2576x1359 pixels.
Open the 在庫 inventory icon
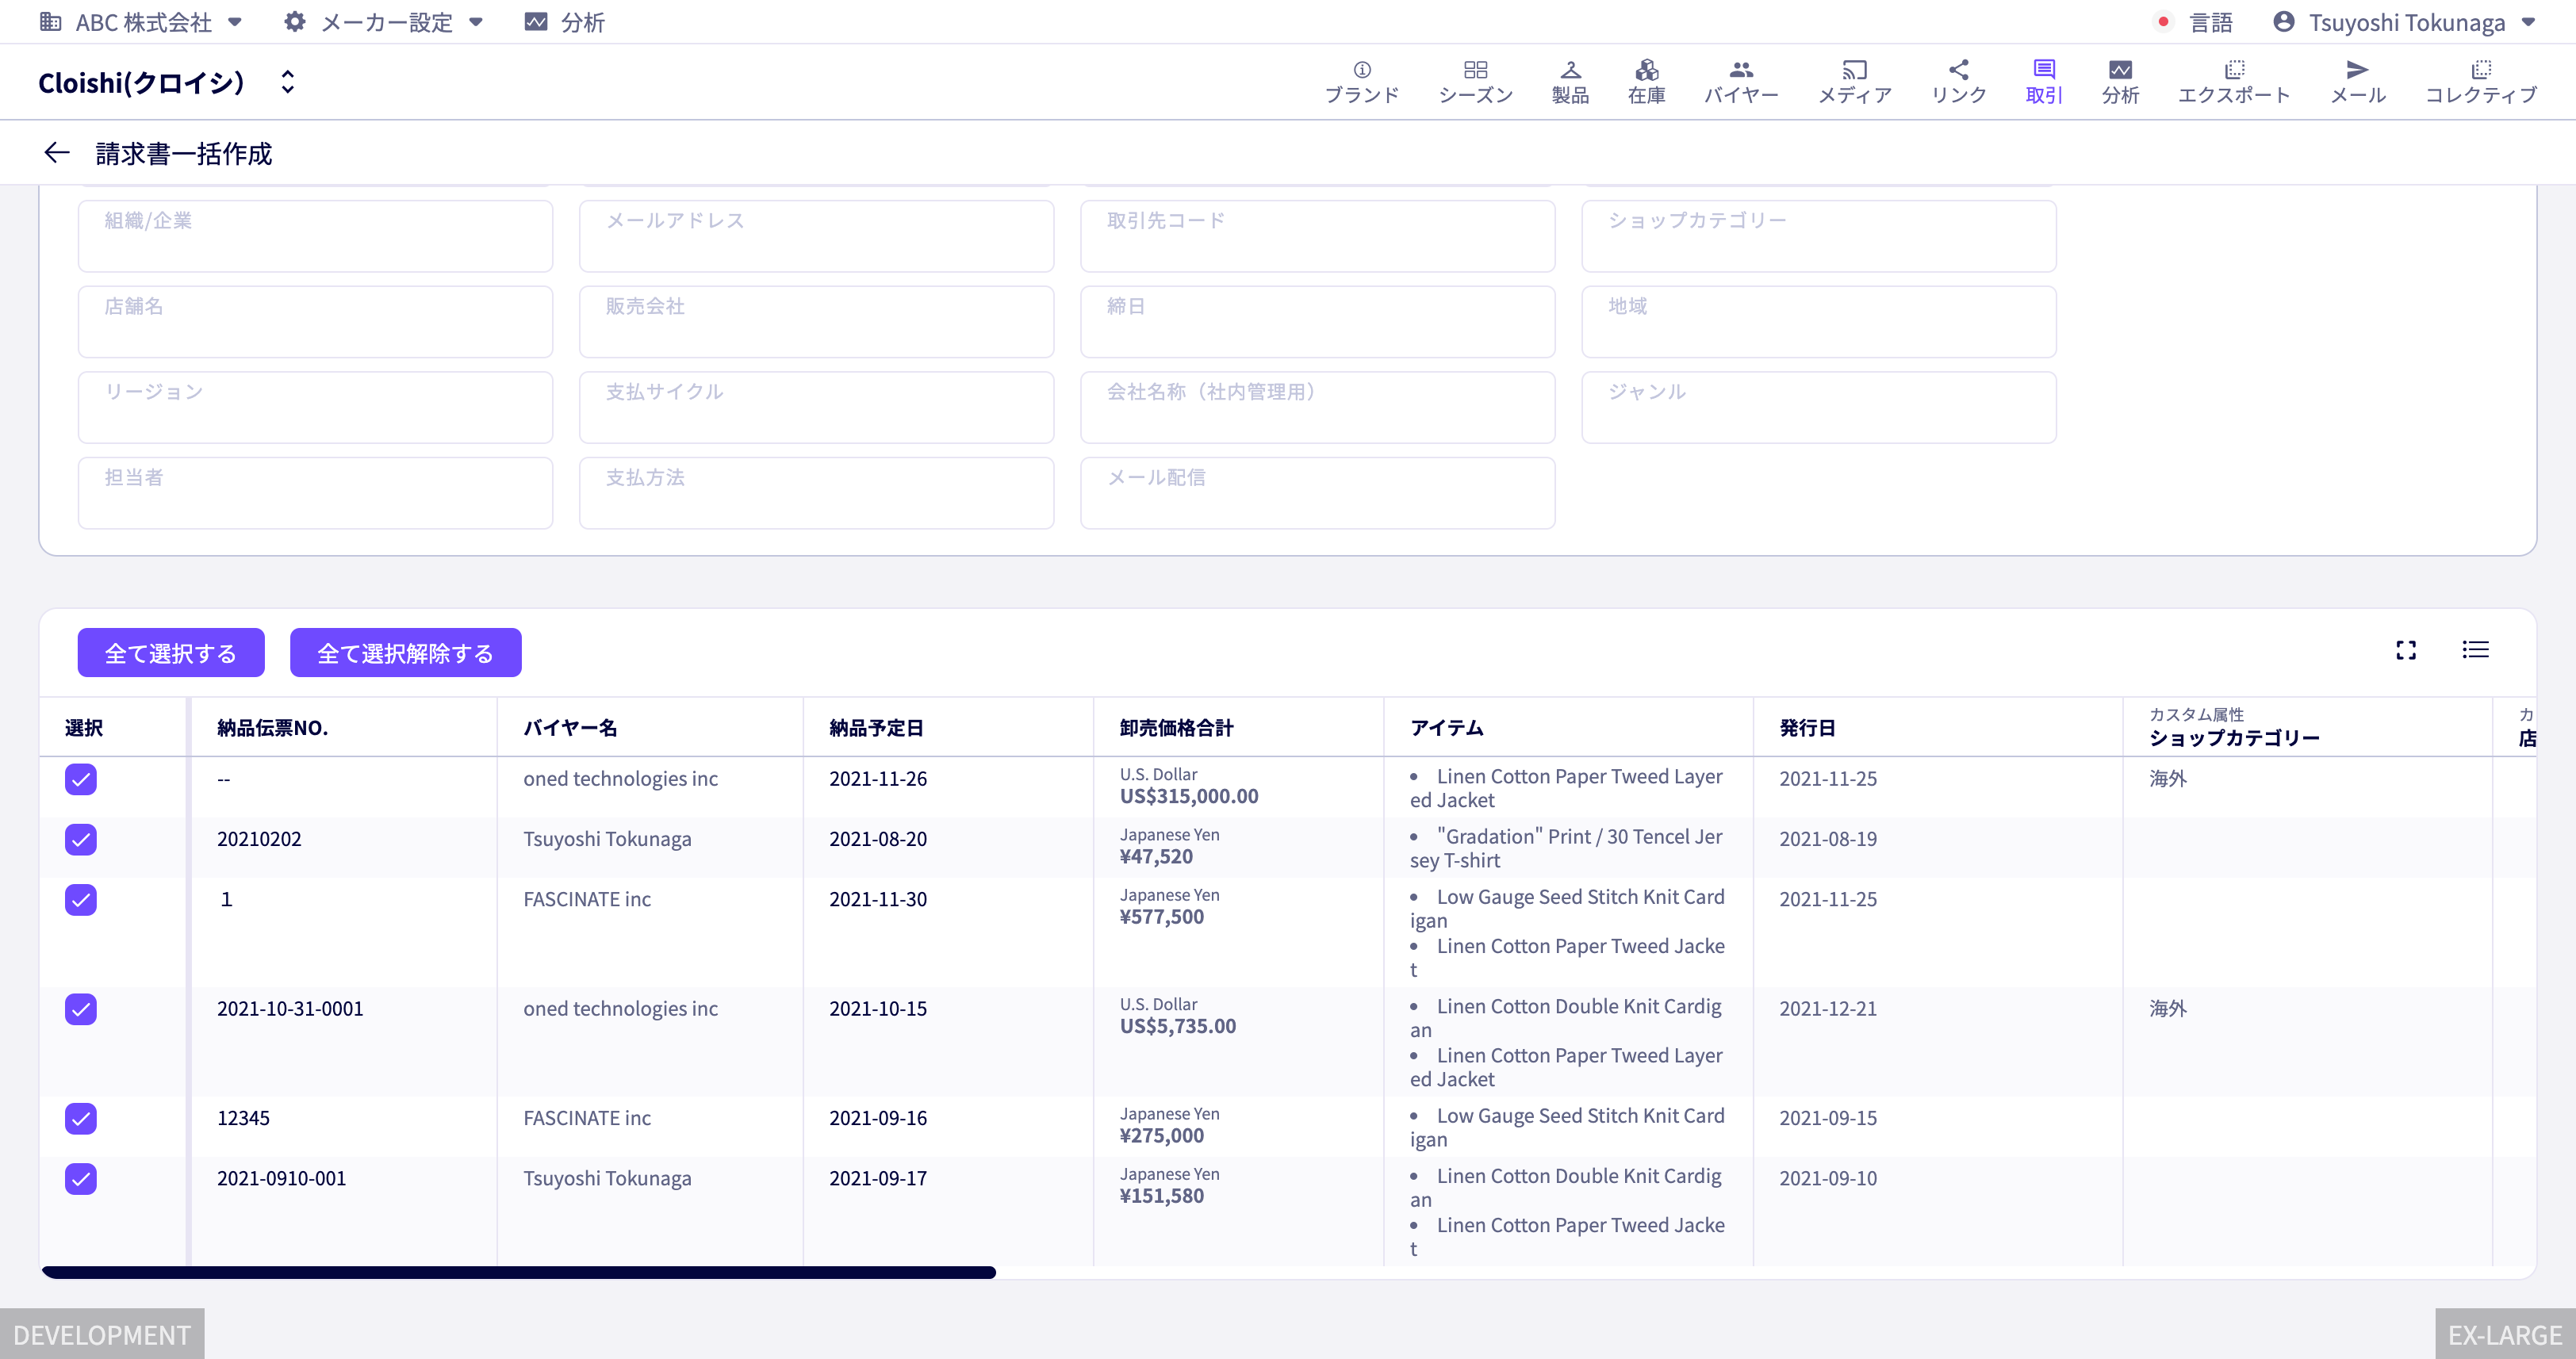(x=1646, y=70)
